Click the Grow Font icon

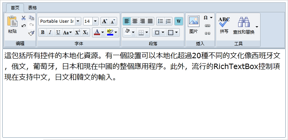click(105, 21)
